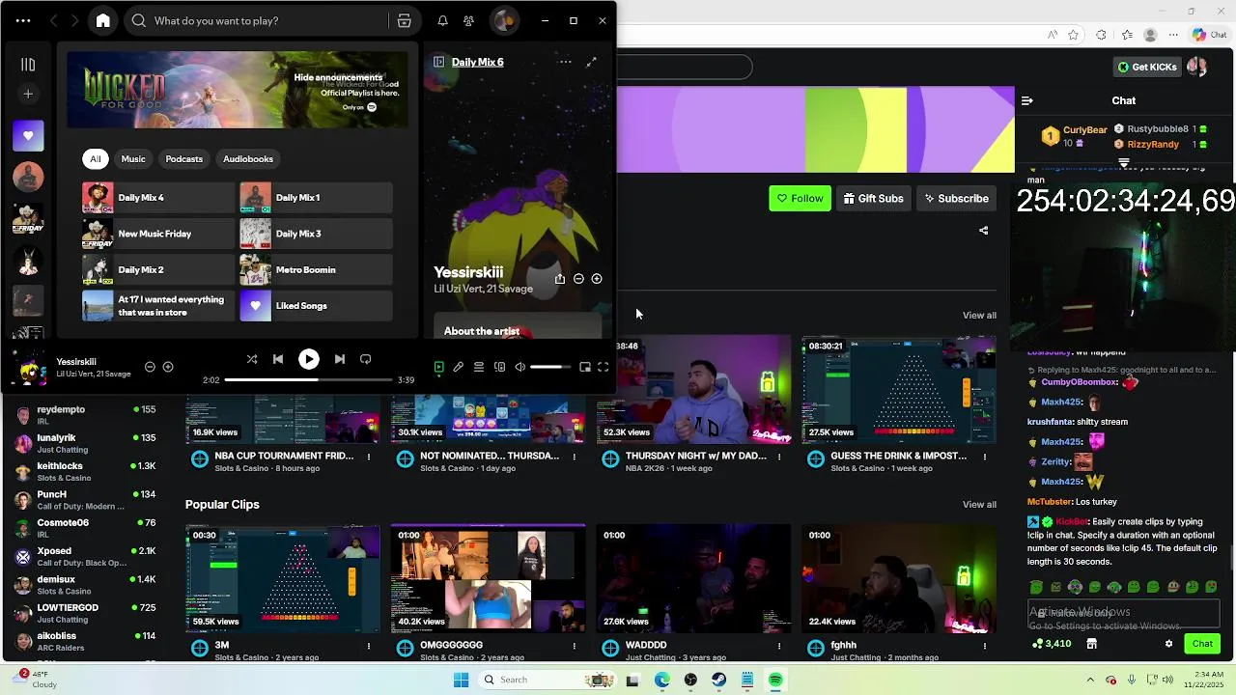Open Steam from the Windows taskbar
The width and height of the screenshot is (1236, 695).
(x=718, y=680)
